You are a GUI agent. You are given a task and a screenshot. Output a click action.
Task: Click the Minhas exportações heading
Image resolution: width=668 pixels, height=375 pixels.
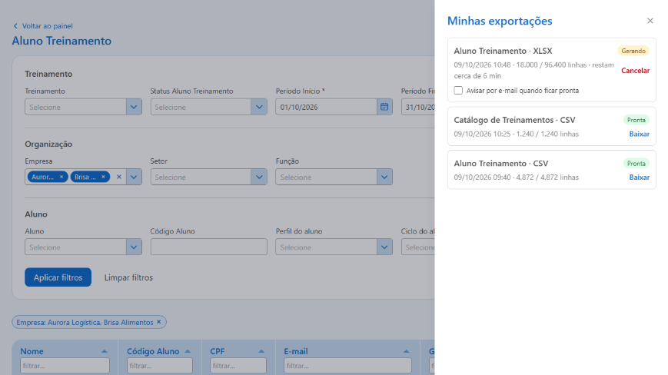[500, 21]
